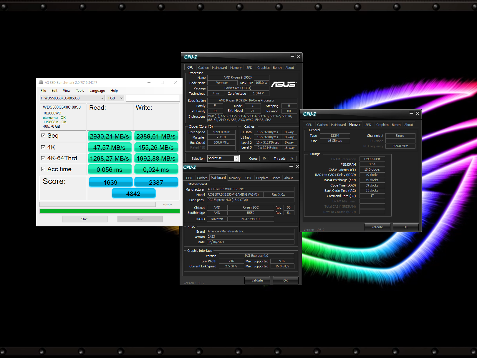Viewport: 477px width, 358px height.
Task: Minimize the CPU-Z Memory window
Action: coord(411,114)
